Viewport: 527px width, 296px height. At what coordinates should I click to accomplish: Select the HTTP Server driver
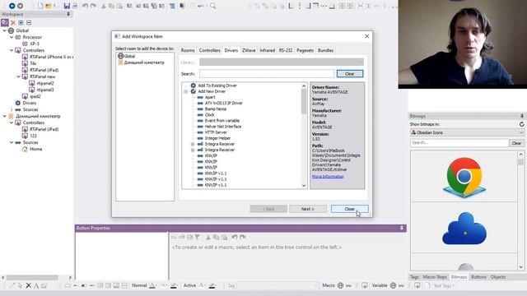[x=216, y=132]
